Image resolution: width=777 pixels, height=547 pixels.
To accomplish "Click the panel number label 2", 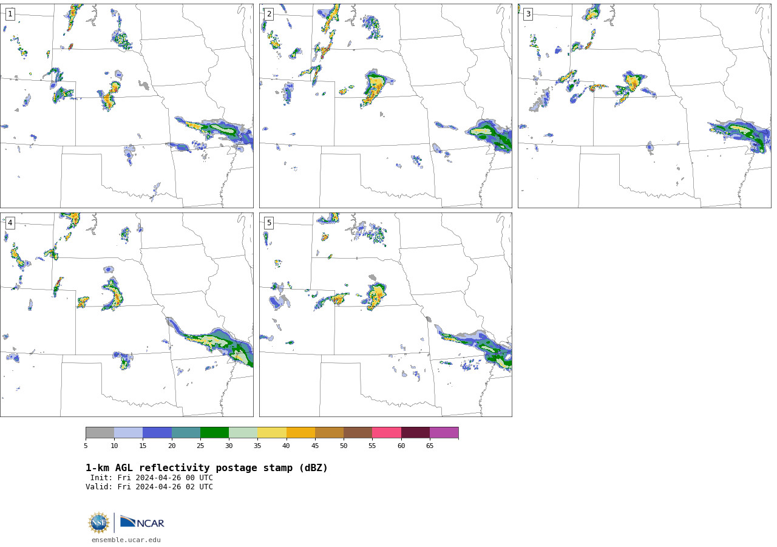I will click(269, 14).
